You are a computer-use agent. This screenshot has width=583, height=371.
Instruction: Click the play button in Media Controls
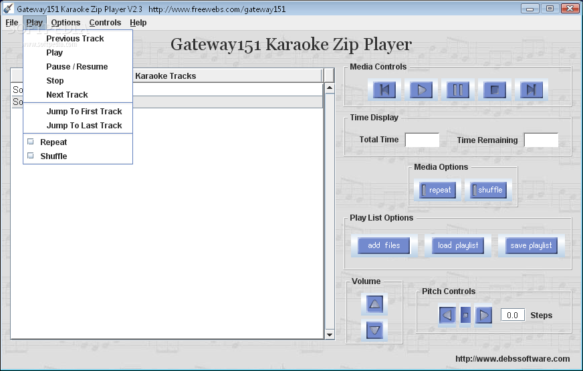point(421,90)
